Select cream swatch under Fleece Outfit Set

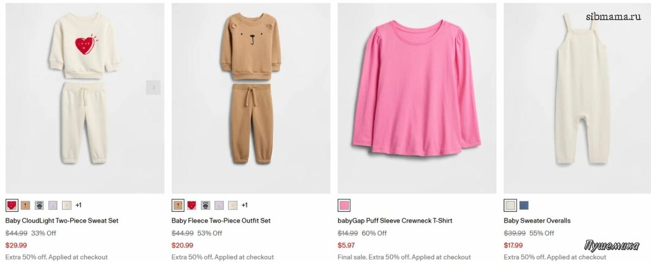[232, 205]
